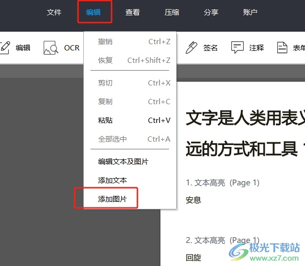
Task: Click the Form icon in toolbar
Action: [282, 48]
